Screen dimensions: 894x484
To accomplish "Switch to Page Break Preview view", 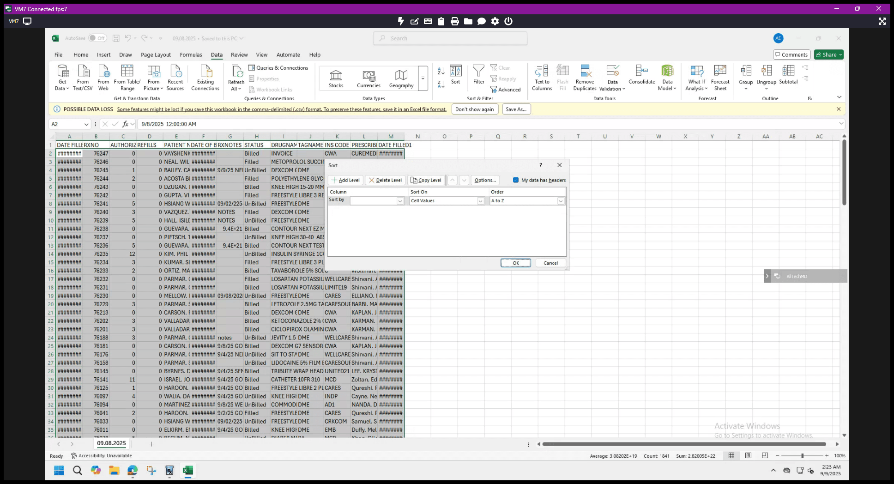I will 765,455.
